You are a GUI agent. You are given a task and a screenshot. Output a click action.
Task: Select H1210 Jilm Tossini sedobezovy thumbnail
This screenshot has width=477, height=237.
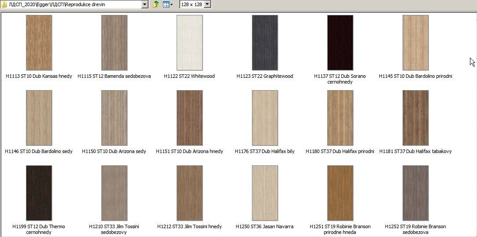115,193
